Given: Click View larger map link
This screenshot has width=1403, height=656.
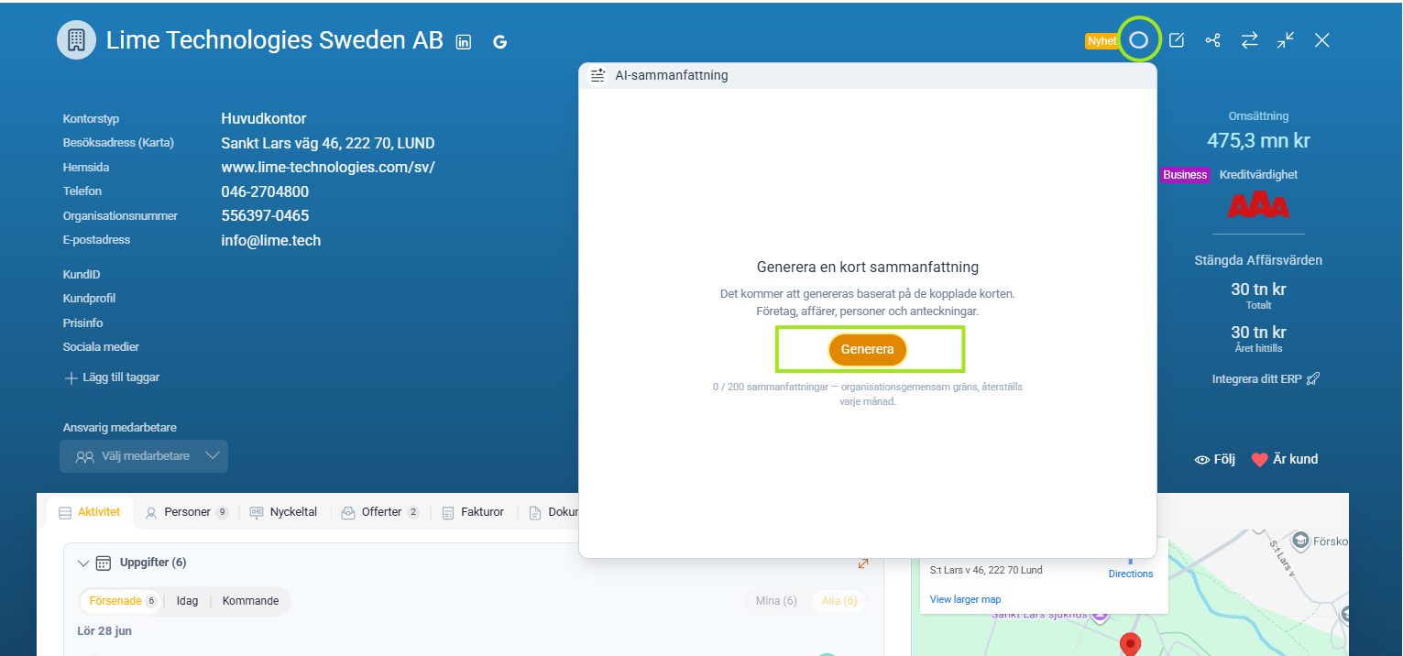Looking at the screenshot, I should click(966, 600).
